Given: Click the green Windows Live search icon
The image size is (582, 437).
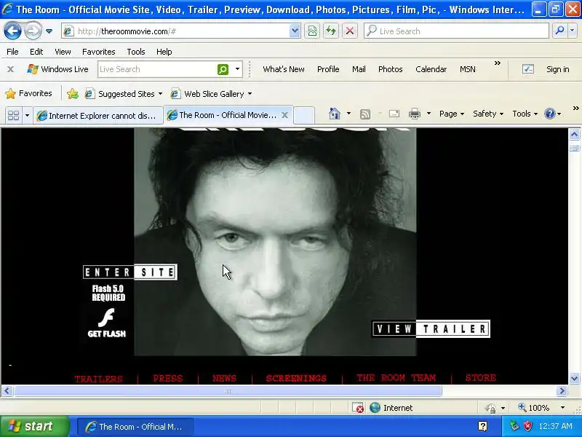Looking at the screenshot, I should click(223, 69).
